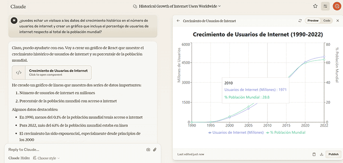Star this conversation
343x163 pixels.
[x=315, y=6]
